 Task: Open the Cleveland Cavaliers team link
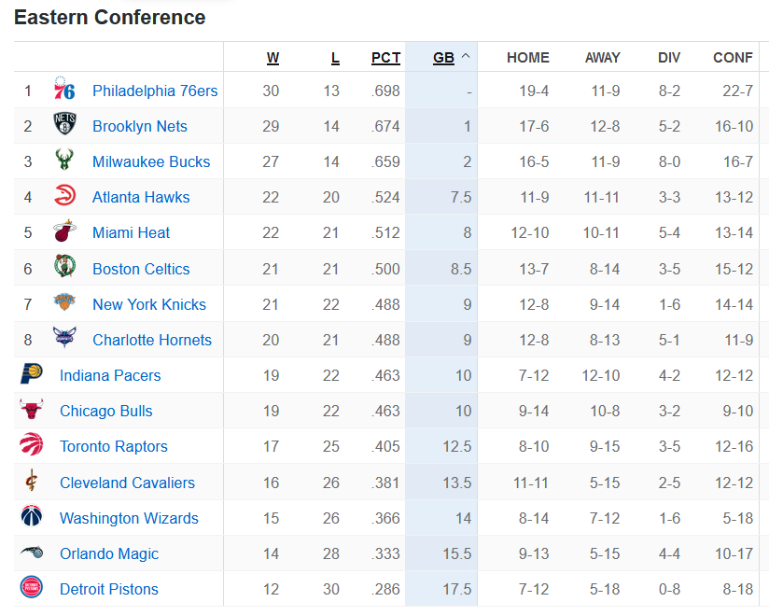tap(127, 483)
